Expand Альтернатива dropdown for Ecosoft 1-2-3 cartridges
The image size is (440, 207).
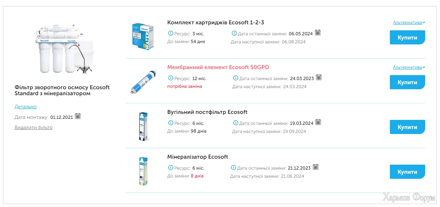[409, 23]
